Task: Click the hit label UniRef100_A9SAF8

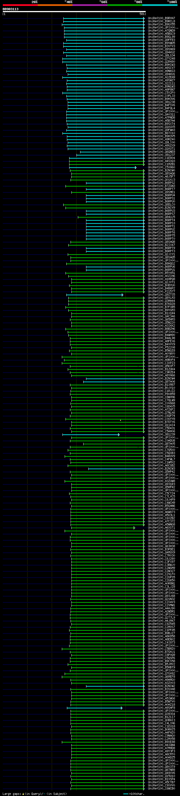Action: click(x=161, y=708)
